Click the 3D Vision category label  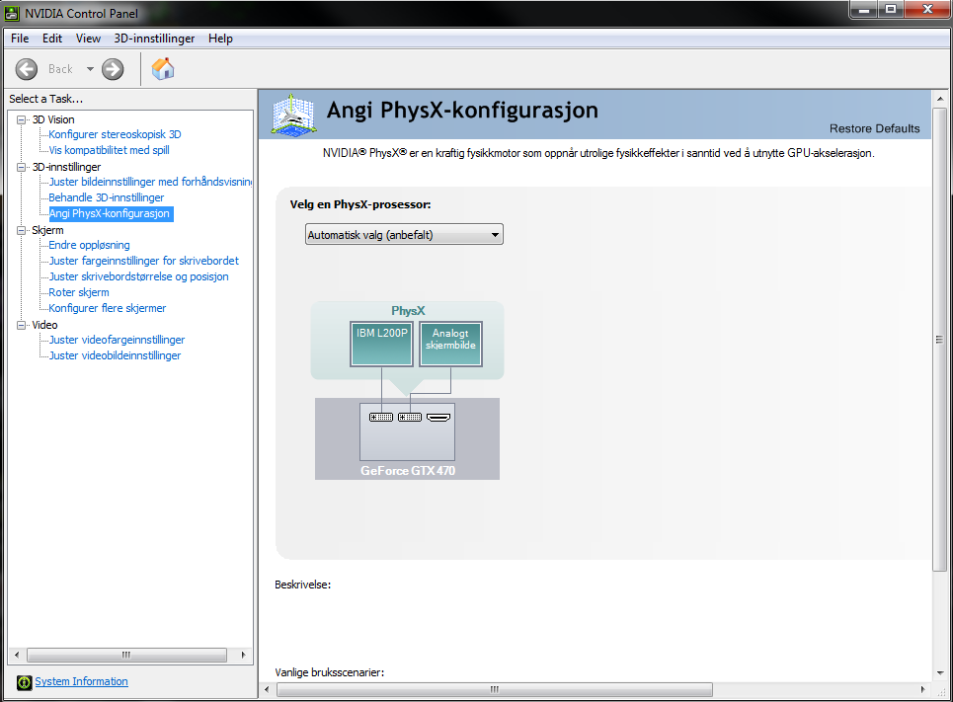(x=53, y=119)
